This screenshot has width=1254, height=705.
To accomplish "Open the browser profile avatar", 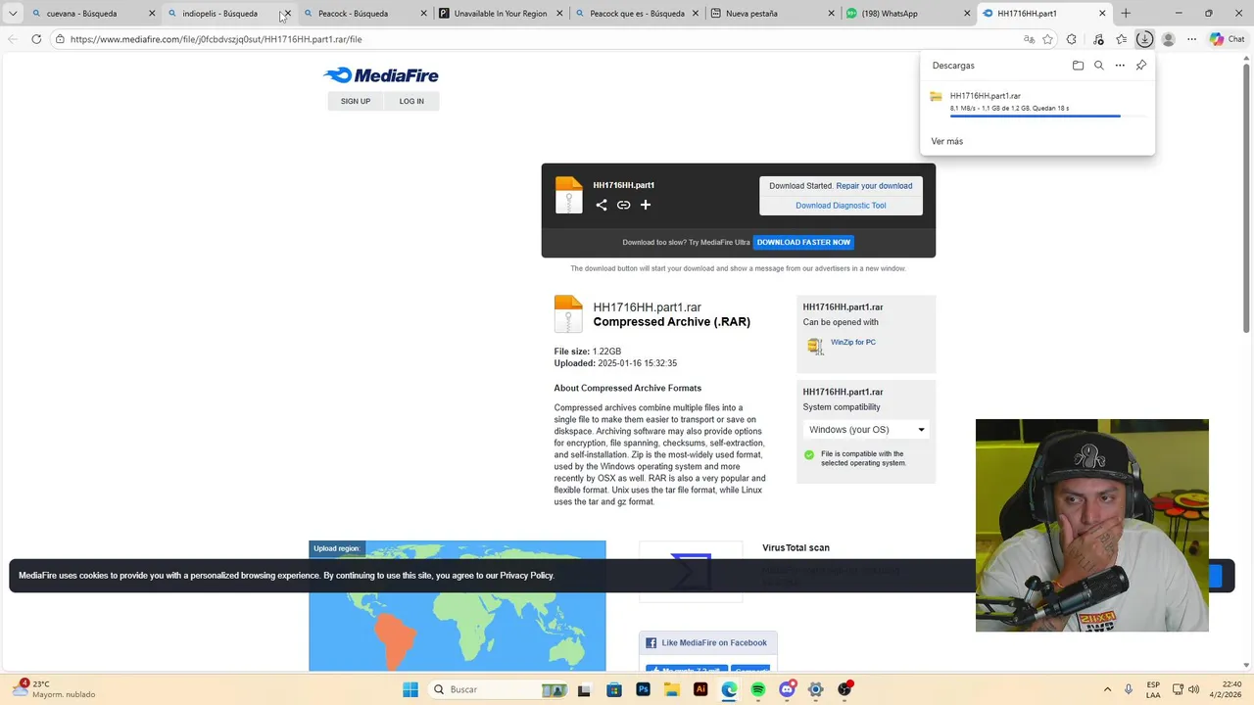I will coord(1168,39).
